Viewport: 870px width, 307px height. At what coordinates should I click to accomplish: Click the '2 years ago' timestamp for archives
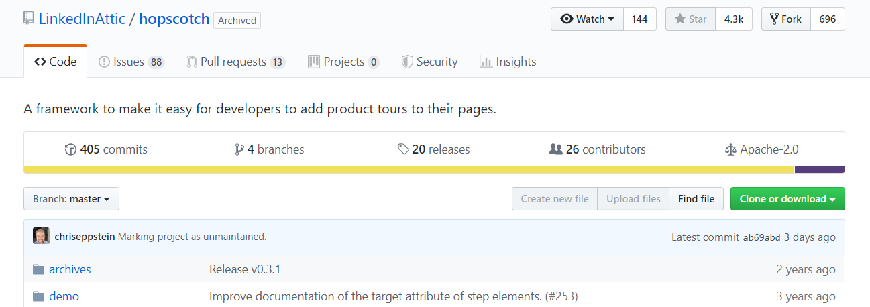point(806,269)
